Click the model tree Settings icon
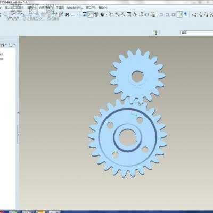 point(11,45)
